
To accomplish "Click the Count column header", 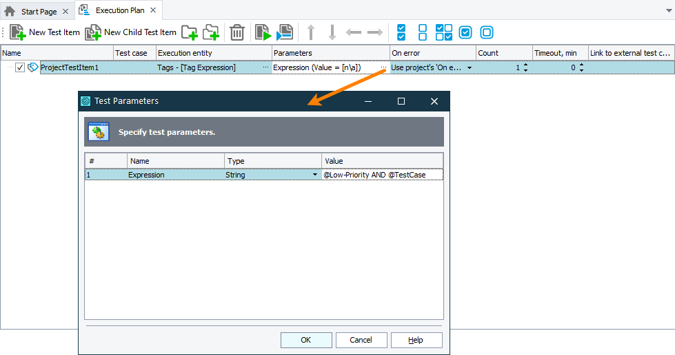I will pos(504,53).
